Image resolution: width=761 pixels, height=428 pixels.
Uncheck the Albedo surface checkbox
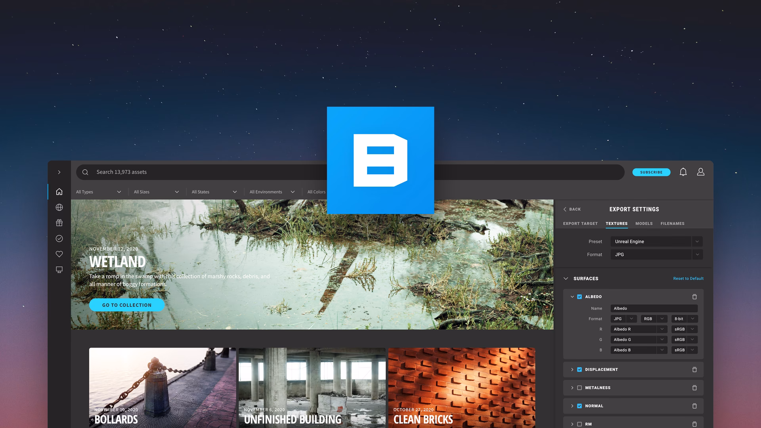click(579, 297)
